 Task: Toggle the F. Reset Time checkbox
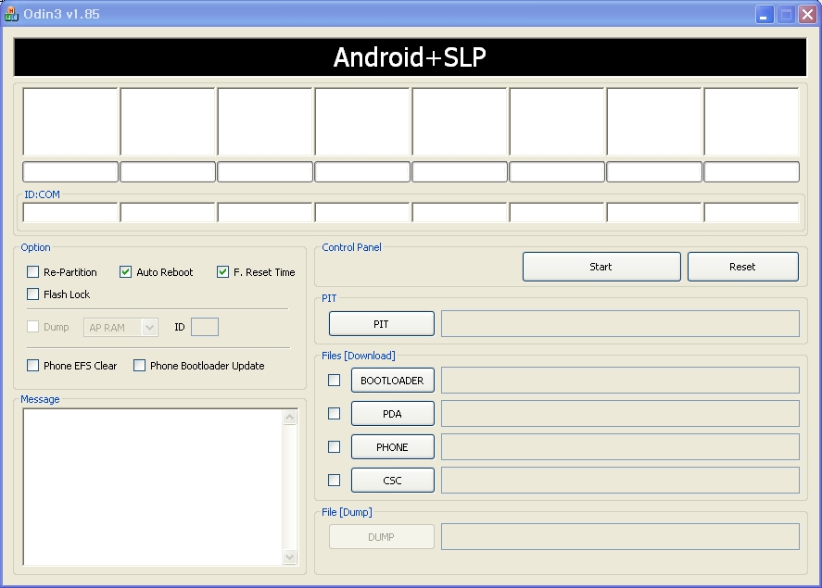223,272
